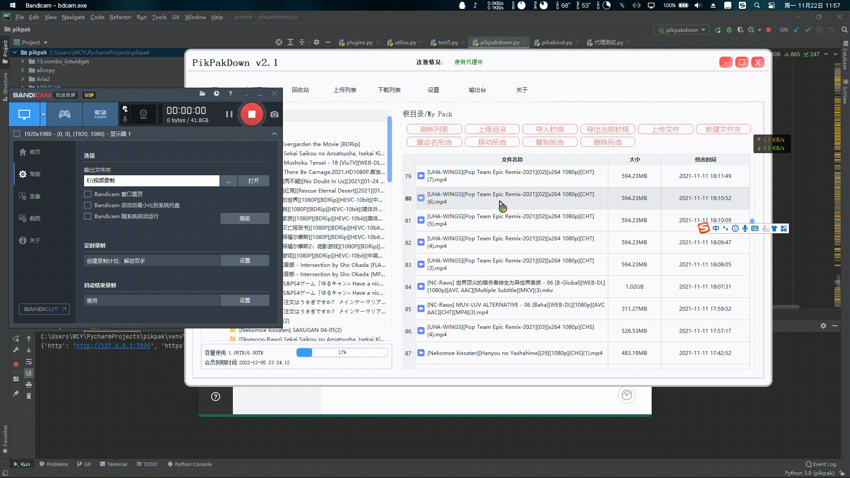Click PikPakDown 新建文件夹 button
Viewport: 850px width, 478px height.
click(723, 129)
